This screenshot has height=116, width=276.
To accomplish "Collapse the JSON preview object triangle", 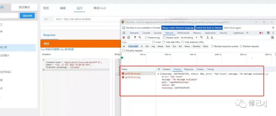I will coord(158,74).
